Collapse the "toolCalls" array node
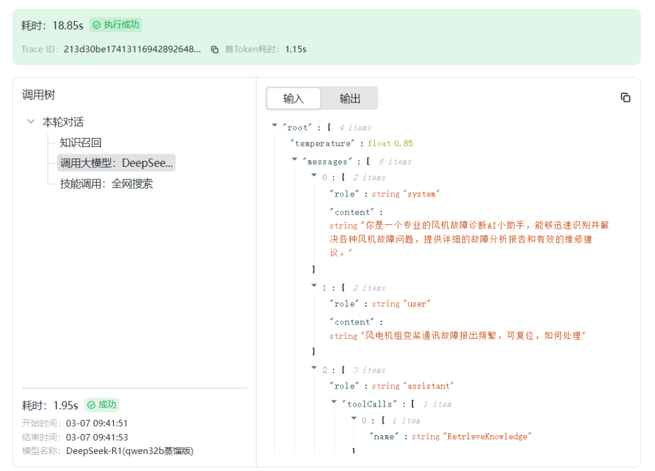This screenshot has height=471, width=655. 334,402
